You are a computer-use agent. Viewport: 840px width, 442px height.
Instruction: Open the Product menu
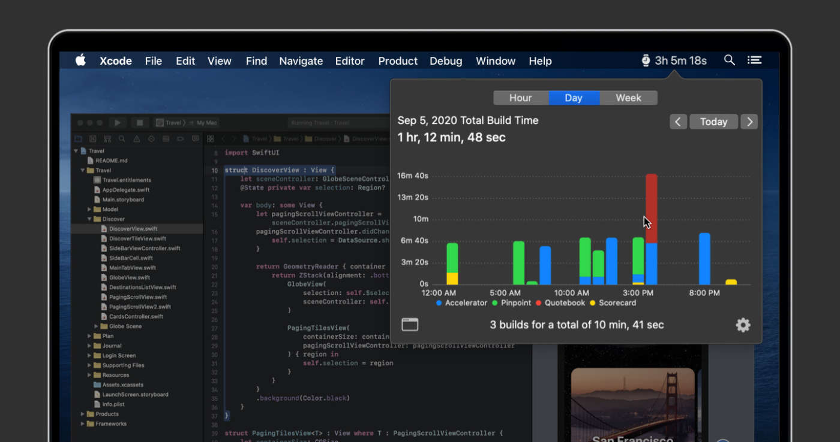pos(398,61)
